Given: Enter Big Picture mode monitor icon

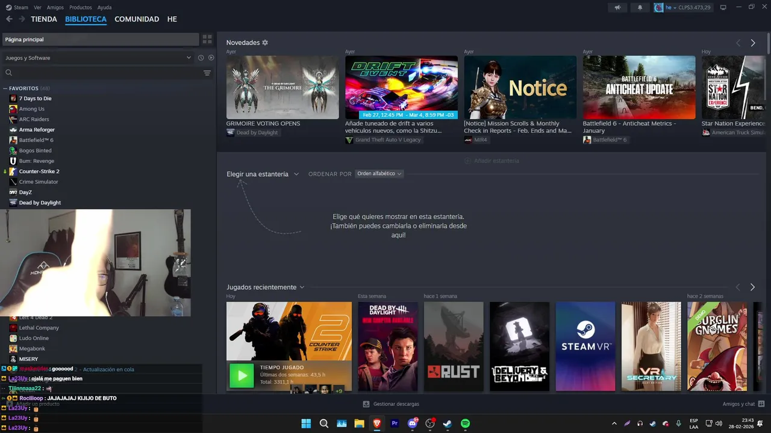Looking at the screenshot, I should coord(723,7).
